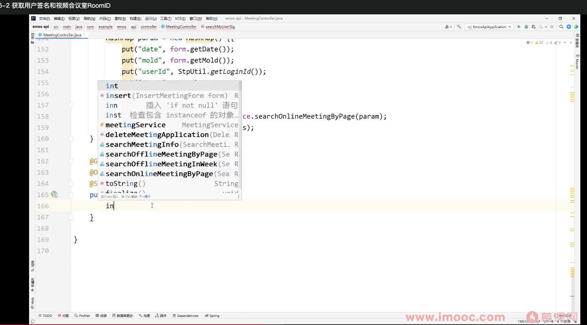Select 'int' completion suggestion
Image resolution: width=587 pixels, height=325 pixels.
tap(169, 86)
